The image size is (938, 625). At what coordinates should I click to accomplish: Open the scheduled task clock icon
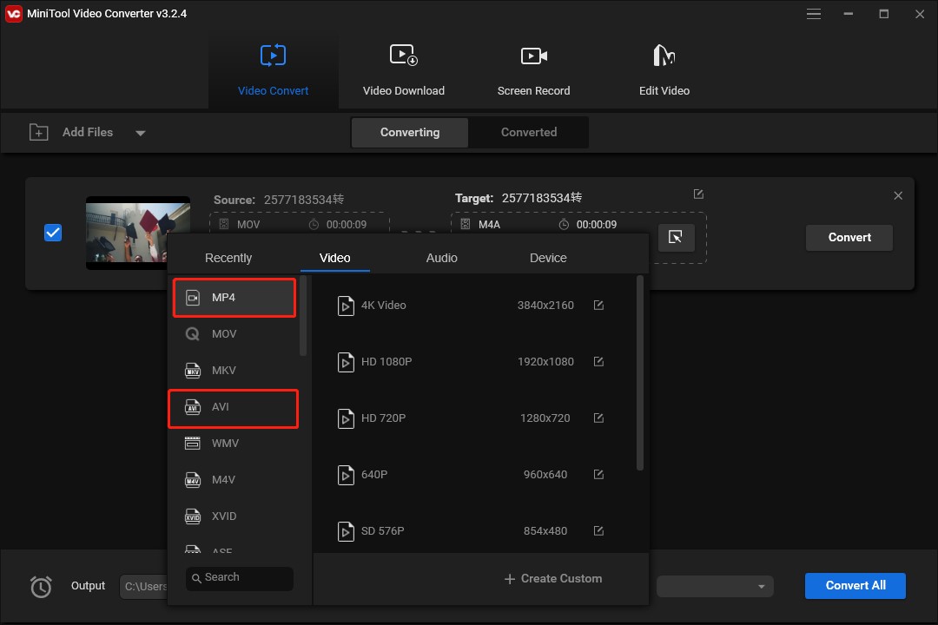pyautogui.click(x=41, y=586)
